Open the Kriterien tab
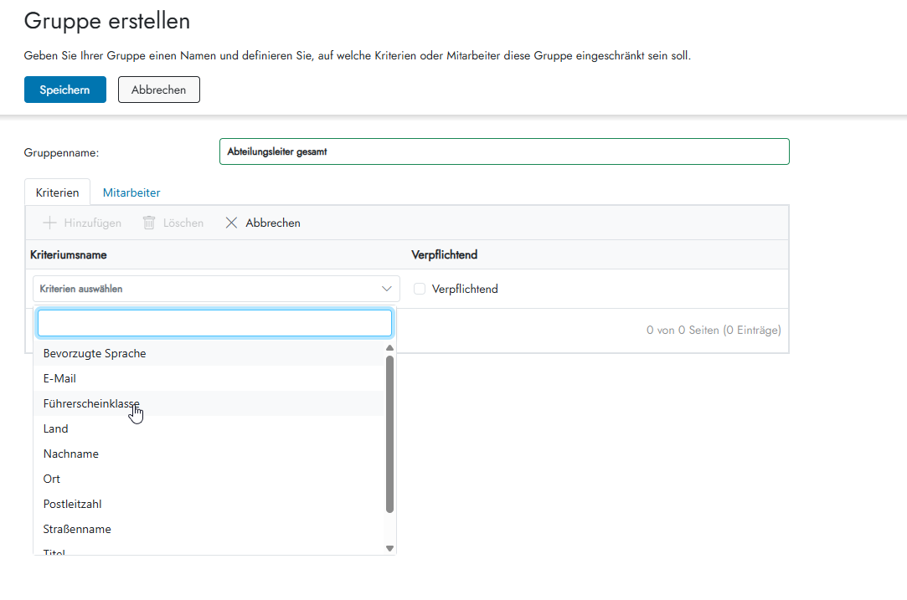907x600 pixels. (x=57, y=192)
